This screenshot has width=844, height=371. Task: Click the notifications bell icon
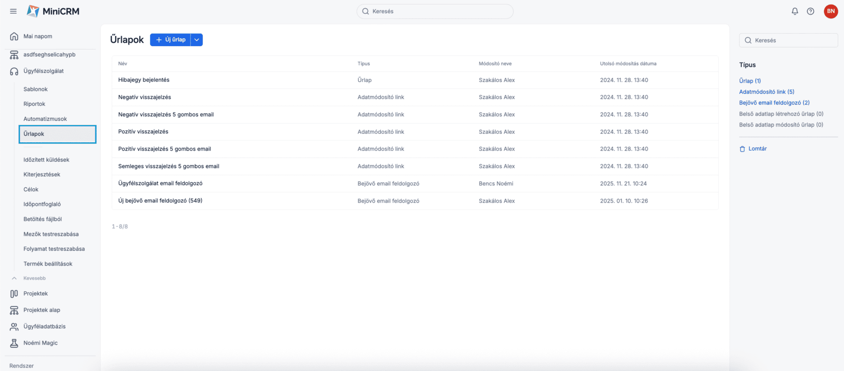click(x=795, y=11)
